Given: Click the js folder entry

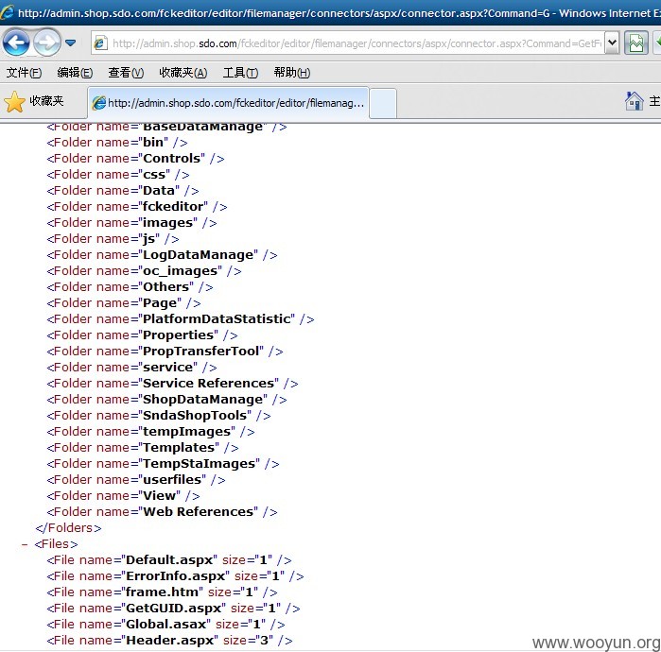Looking at the screenshot, I should [x=113, y=239].
